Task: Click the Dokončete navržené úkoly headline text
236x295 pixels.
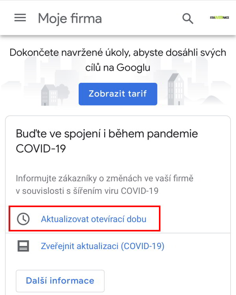Action: click(x=118, y=53)
